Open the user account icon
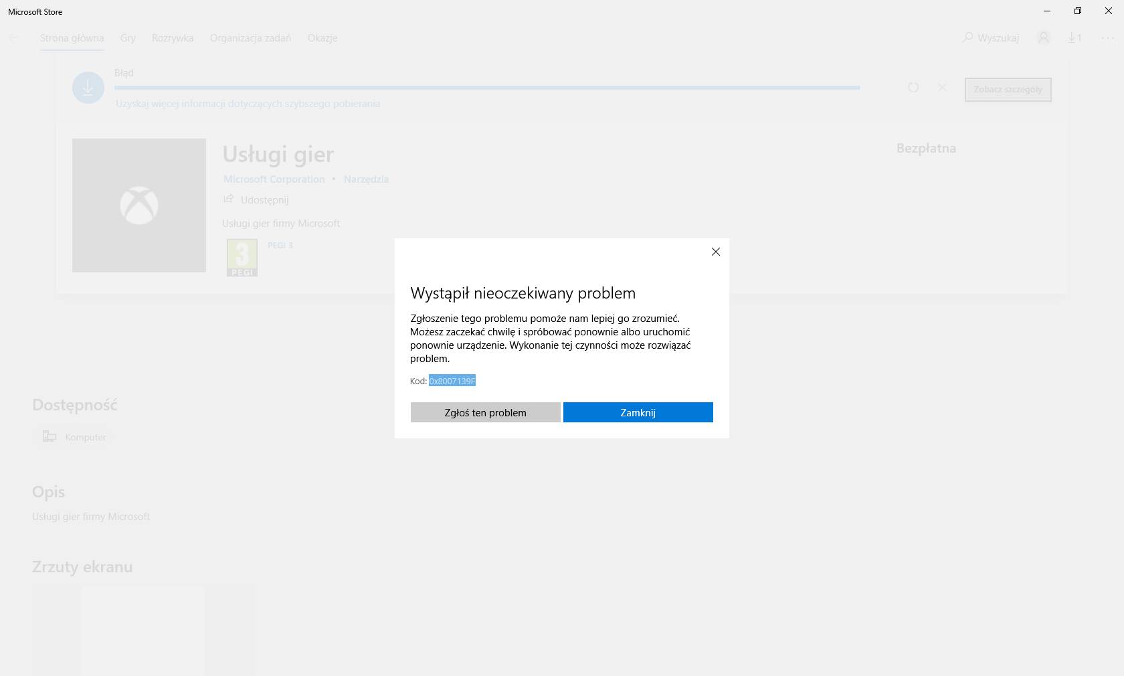 [x=1043, y=38]
